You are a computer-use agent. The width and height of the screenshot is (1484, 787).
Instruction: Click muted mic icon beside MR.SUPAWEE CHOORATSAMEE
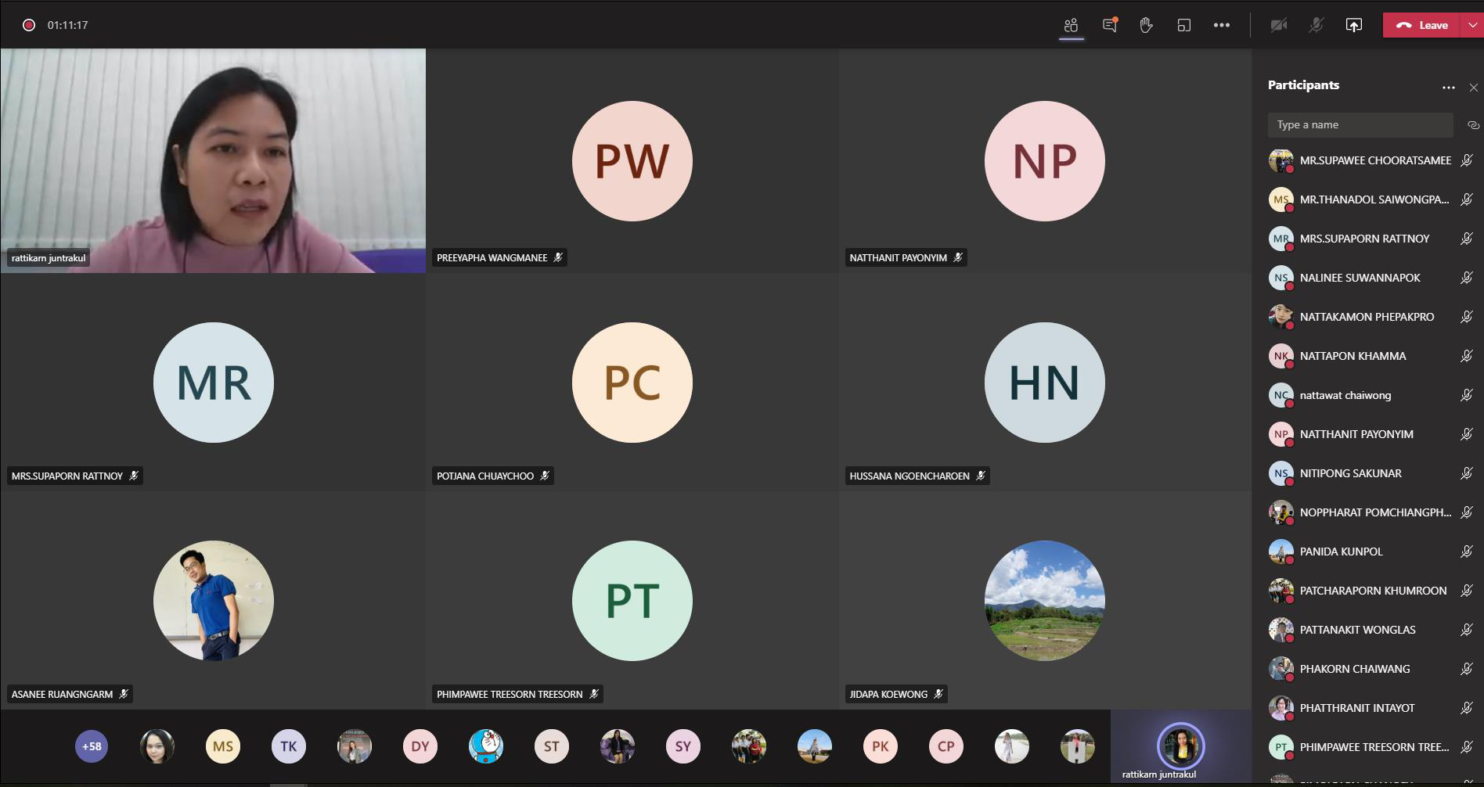(x=1467, y=160)
